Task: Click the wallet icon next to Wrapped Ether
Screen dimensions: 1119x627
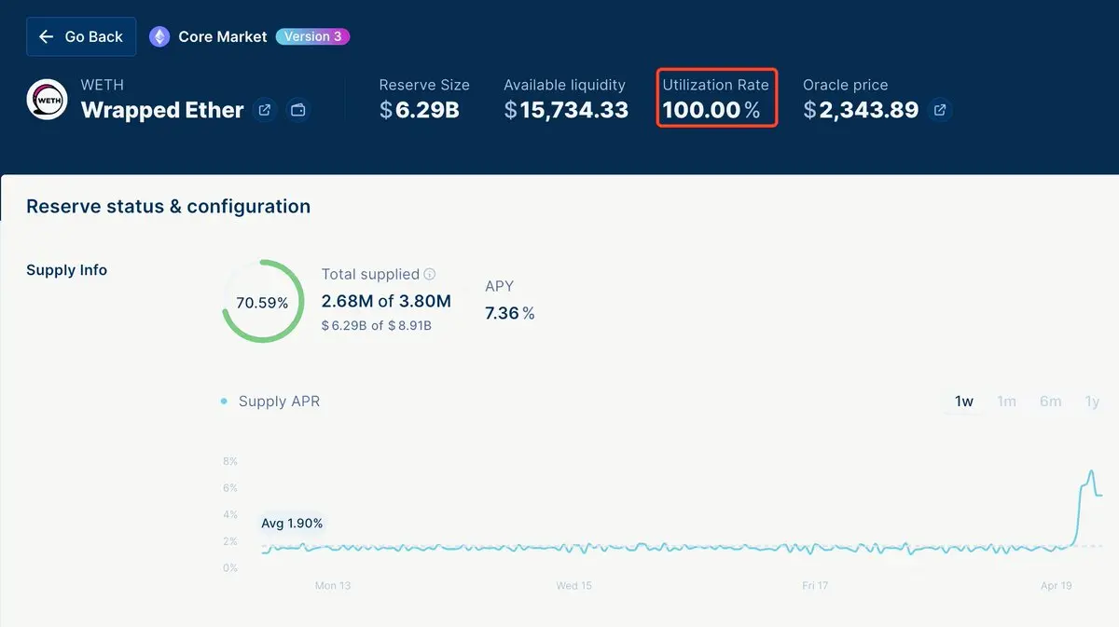Action: (297, 110)
